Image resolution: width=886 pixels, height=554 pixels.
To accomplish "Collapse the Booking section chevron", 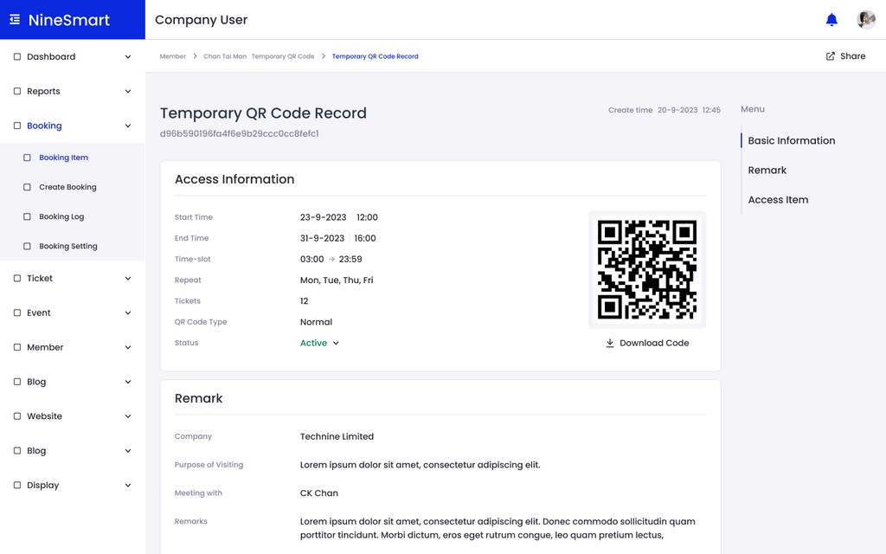I will click(x=128, y=126).
